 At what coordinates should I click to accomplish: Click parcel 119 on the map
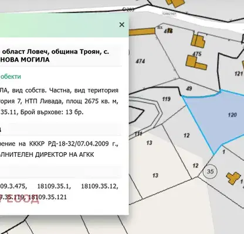tap(166, 99)
